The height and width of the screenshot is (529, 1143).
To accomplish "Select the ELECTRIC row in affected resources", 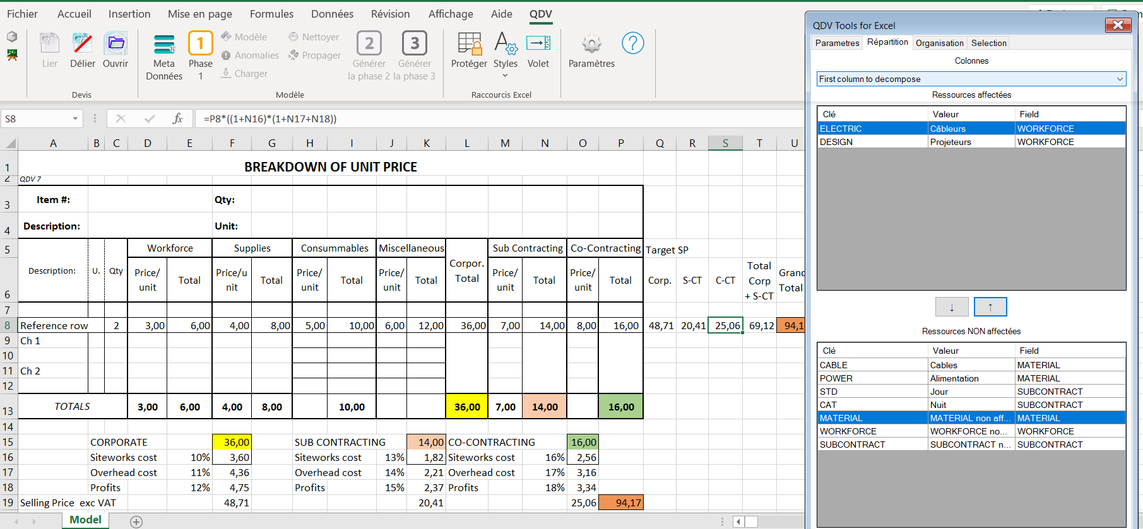I will 971,129.
